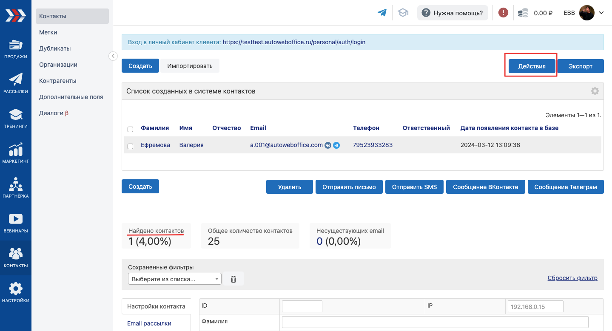The width and height of the screenshot is (612, 331).
Task: Select Контрагенты in the submenu
Action: coord(58,81)
